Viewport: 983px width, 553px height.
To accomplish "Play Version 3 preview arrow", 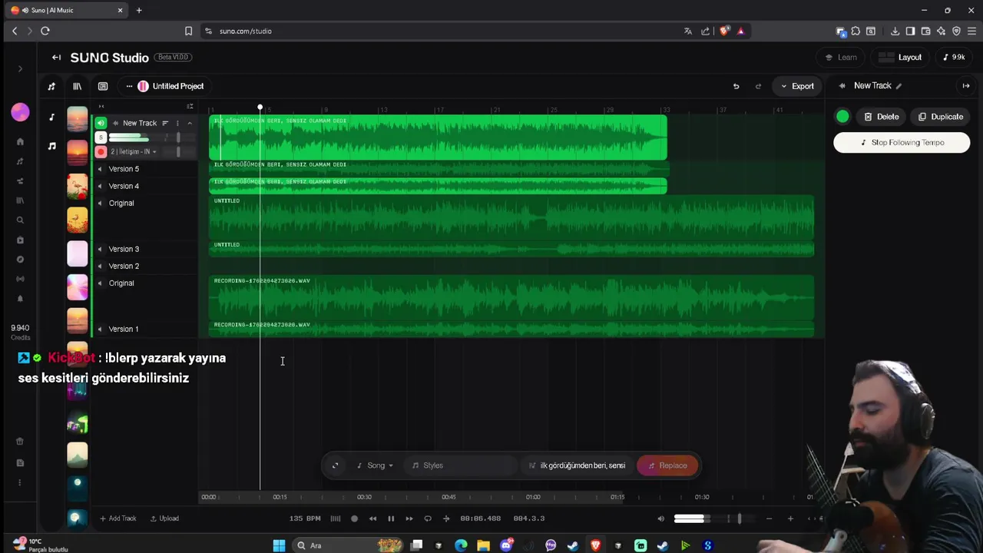I will [99, 249].
